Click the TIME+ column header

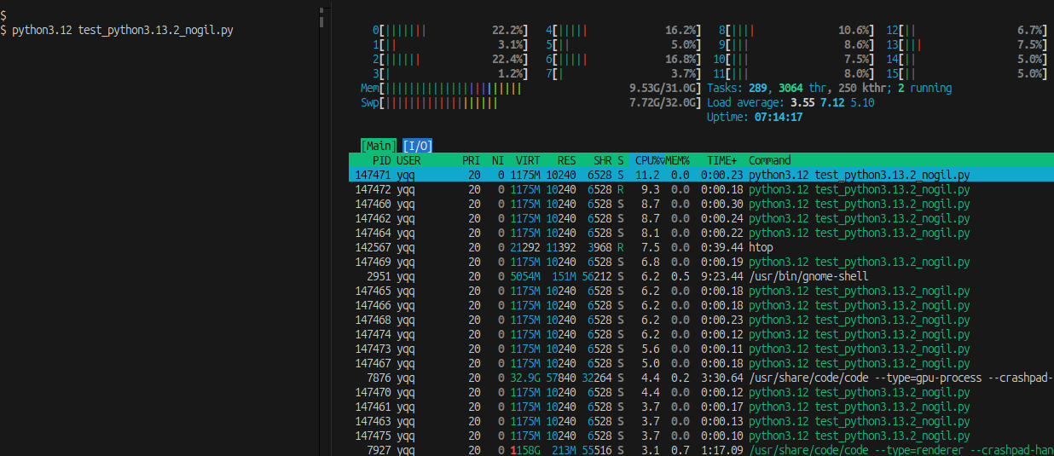[x=721, y=160]
